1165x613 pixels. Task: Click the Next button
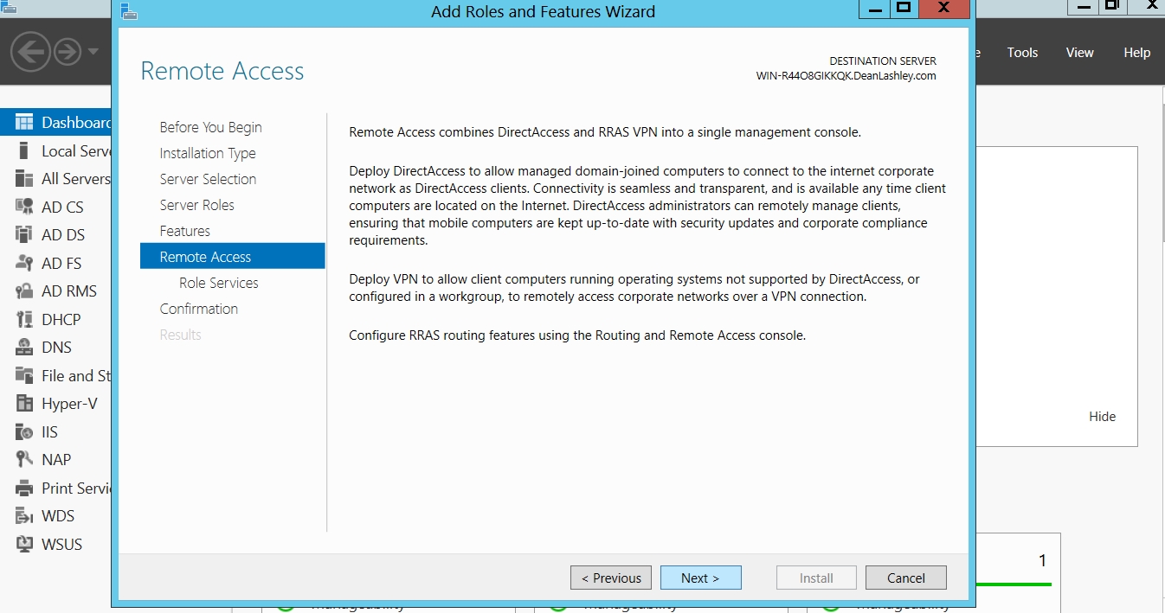[700, 578]
